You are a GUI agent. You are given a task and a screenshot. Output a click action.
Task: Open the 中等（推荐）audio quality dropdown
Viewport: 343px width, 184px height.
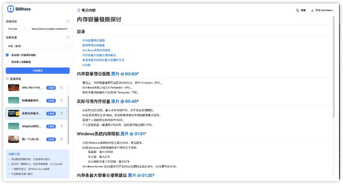[38, 46]
